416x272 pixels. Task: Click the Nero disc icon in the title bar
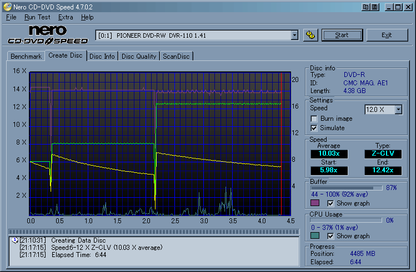tap(6, 7)
